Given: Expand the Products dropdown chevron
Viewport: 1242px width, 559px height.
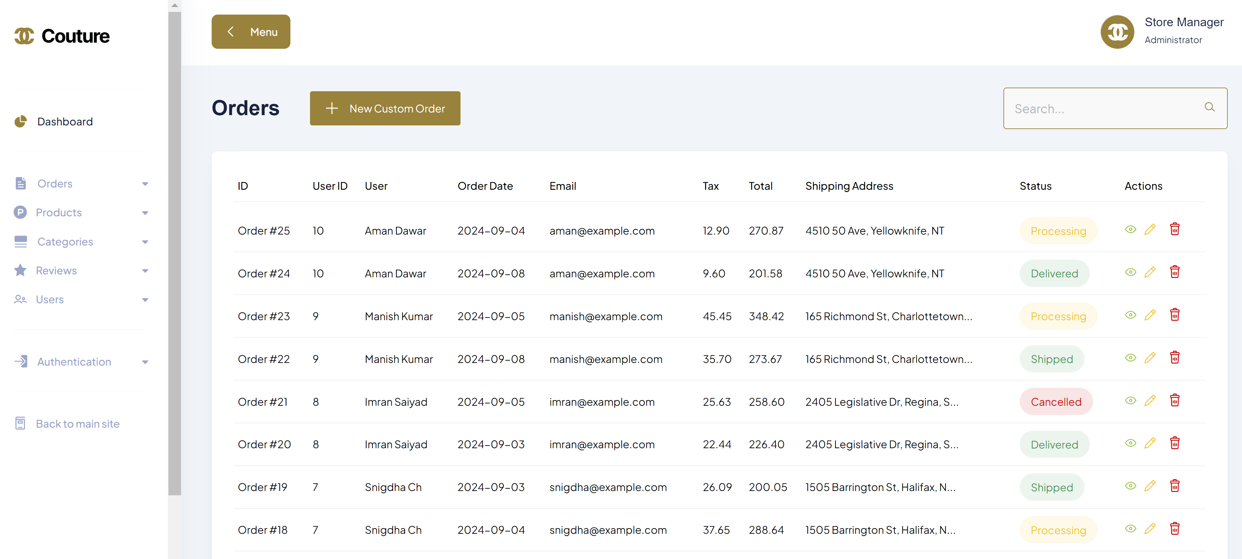Looking at the screenshot, I should [x=145, y=212].
